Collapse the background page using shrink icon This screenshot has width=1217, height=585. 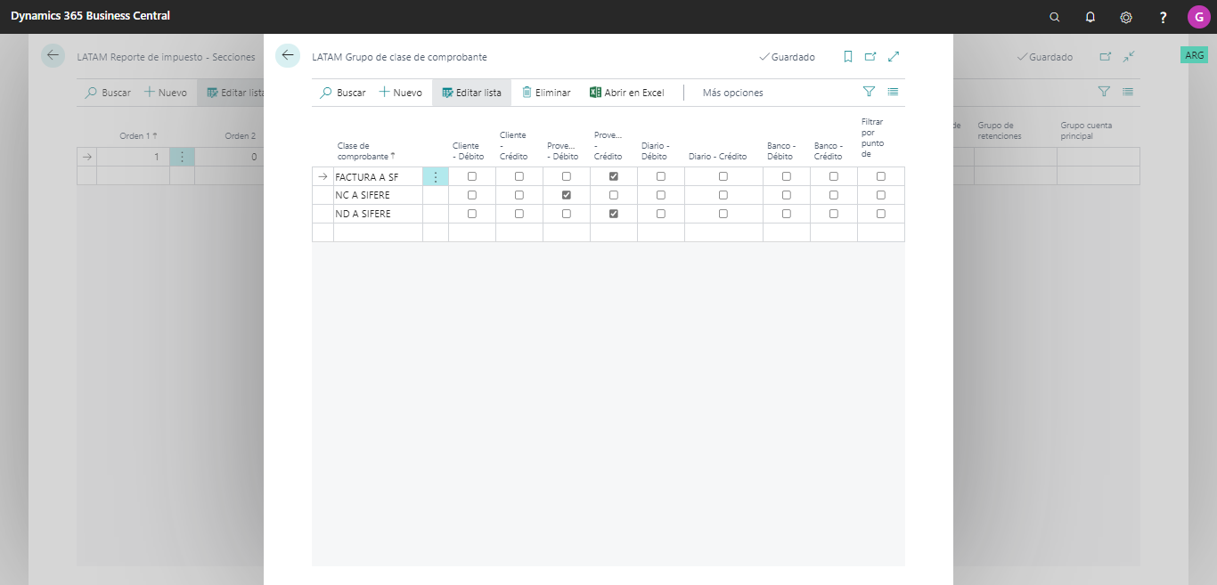tap(1129, 56)
